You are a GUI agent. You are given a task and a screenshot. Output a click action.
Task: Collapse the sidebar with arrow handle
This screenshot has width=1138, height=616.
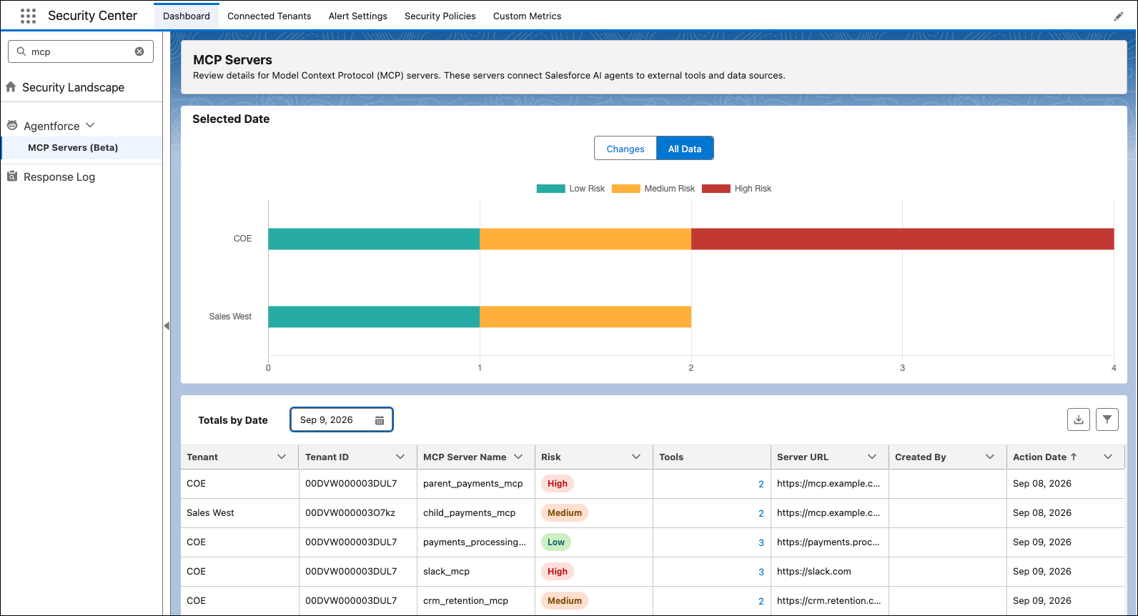tap(167, 326)
